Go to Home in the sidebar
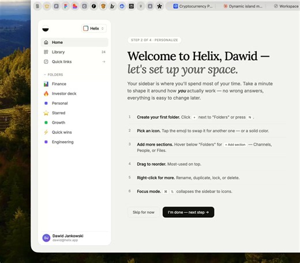The width and height of the screenshot is (300, 263). point(74,42)
